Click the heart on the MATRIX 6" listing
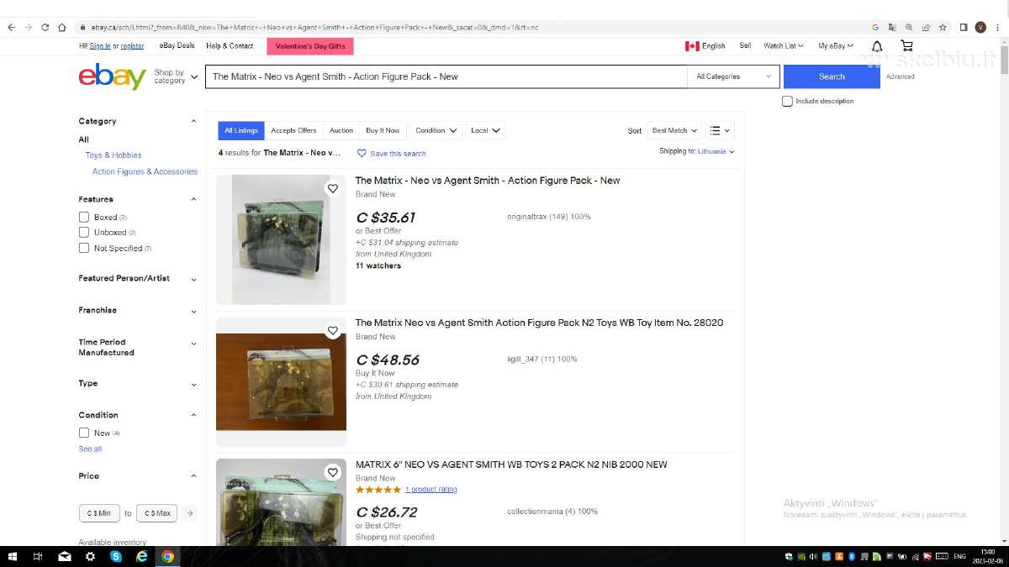Viewport: 1009px width, 567px height. point(333,472)
